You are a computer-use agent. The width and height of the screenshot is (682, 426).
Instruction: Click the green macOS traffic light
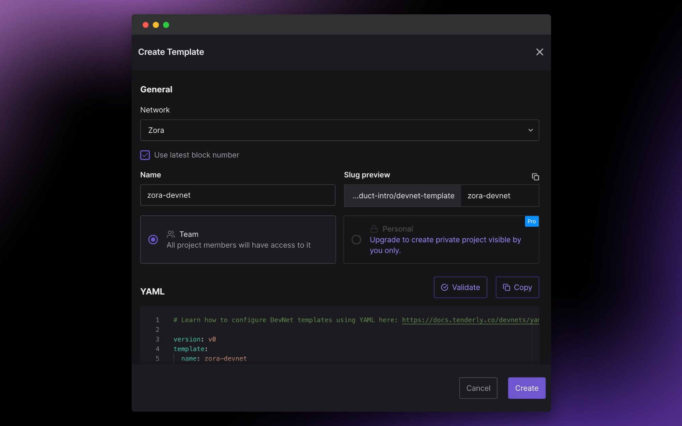click(166, 25)
